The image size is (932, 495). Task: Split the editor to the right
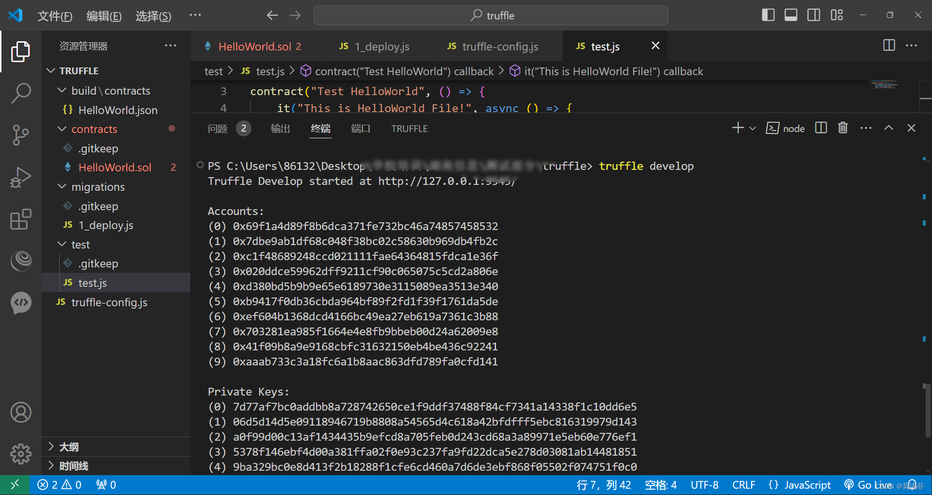[889, 46]
